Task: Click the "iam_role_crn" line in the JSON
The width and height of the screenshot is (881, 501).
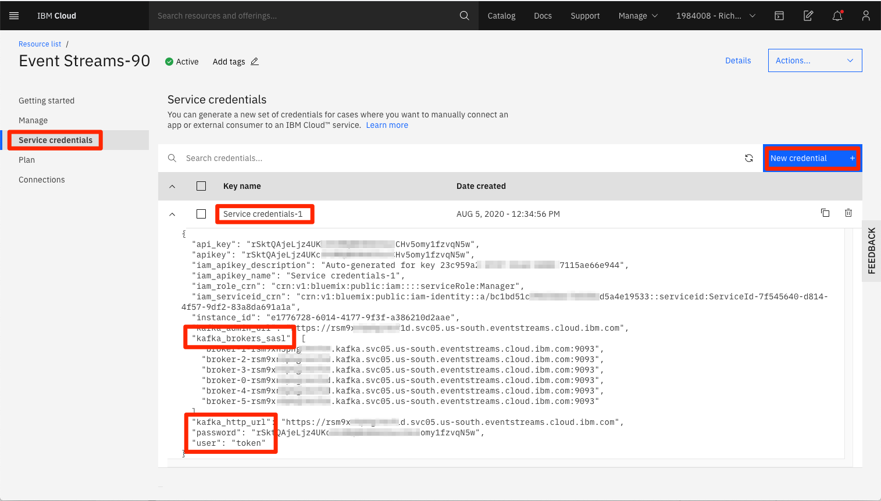Action: [x=358, y=286]
